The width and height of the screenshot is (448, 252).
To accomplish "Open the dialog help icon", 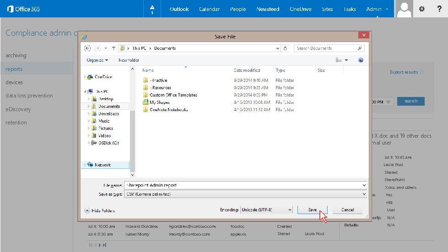I will (361, 60).
